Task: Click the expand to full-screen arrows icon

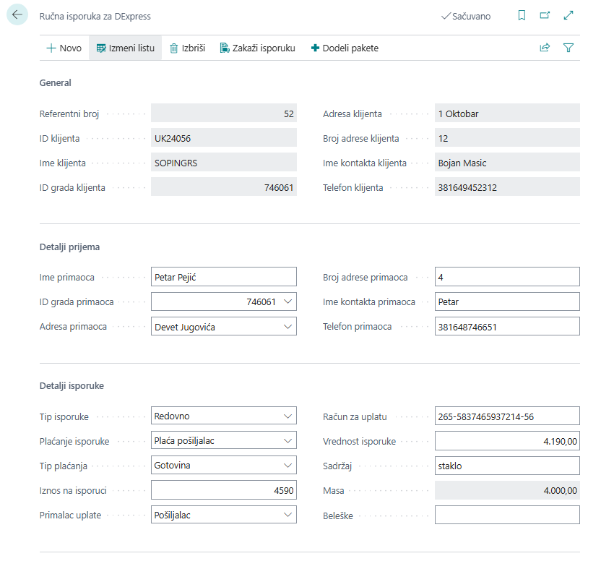Action: coord(568,15)
